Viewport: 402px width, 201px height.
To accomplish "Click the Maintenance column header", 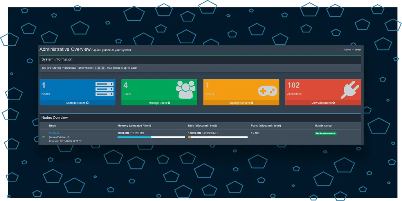I will [x=323, y=126].
